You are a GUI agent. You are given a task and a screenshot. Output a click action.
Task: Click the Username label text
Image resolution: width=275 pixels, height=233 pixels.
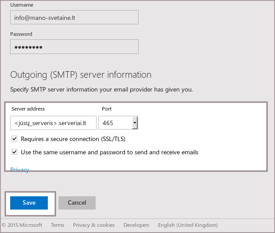(22, 5)
